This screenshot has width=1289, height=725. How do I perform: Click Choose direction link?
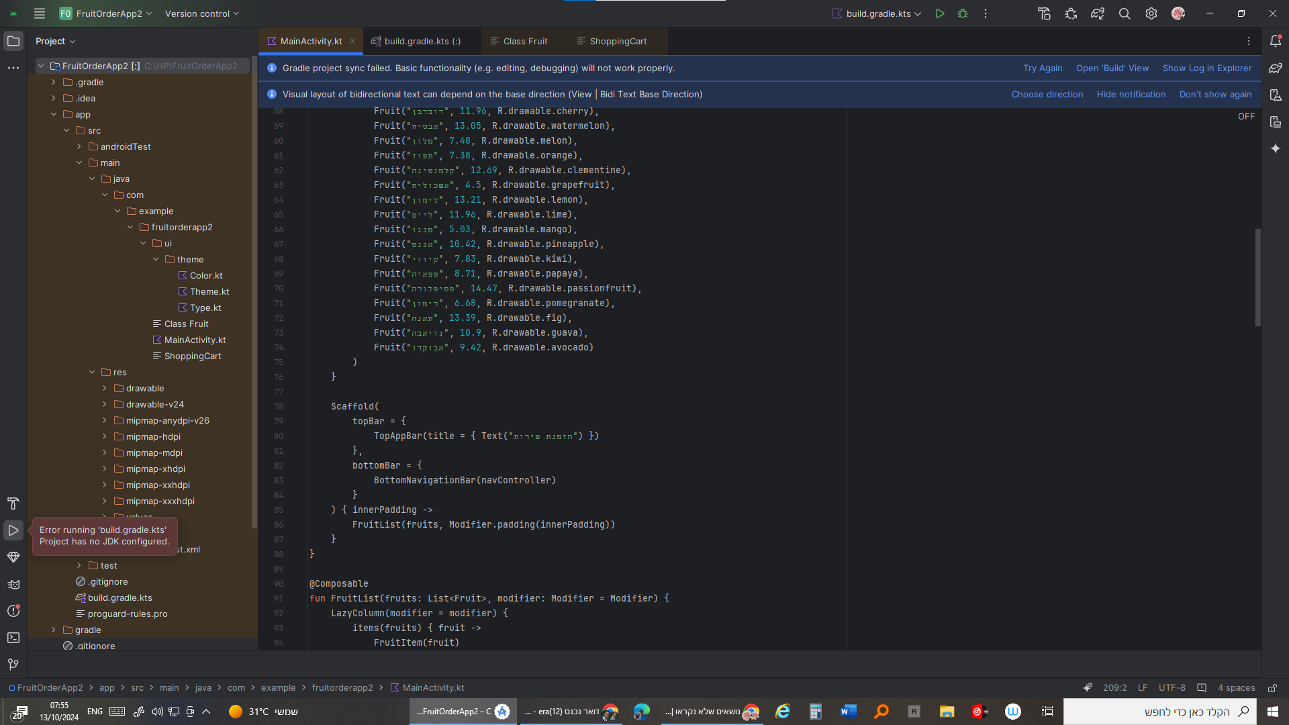coord(1047,94)
